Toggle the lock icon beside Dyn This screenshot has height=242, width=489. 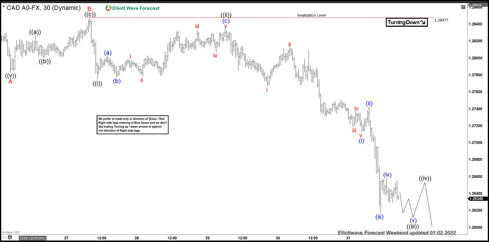click(10, 238)
